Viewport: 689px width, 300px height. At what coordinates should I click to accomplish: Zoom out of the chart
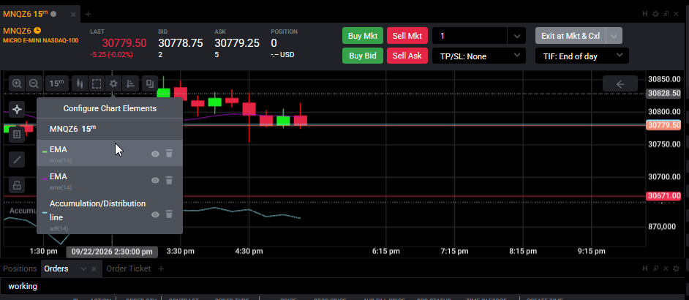[x=34, y=83]
